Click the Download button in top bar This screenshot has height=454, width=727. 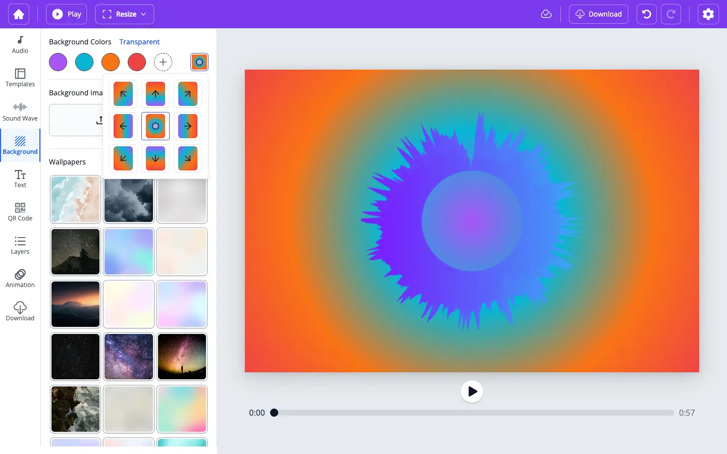point(599,14)
